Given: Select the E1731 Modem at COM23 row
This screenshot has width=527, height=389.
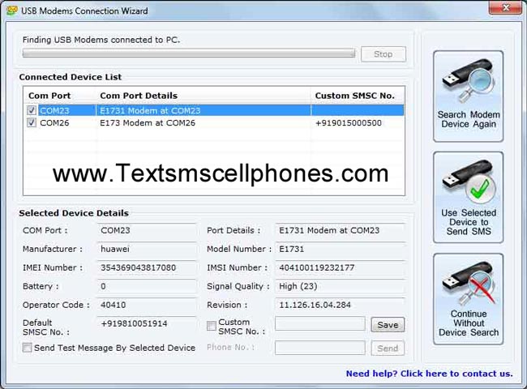Looking at the screenshot, I should [x=215, y=110].
